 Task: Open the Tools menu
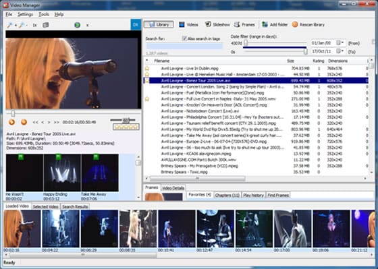44,14
